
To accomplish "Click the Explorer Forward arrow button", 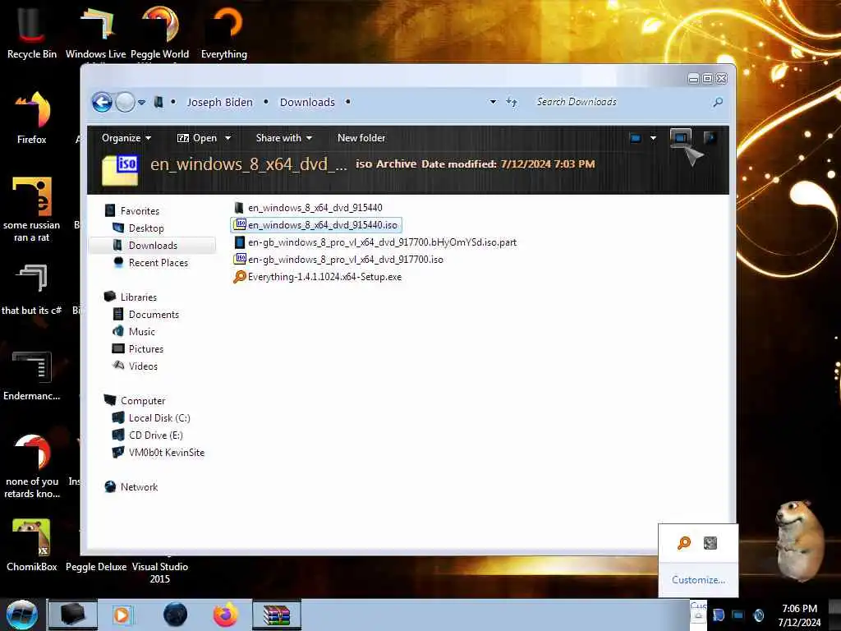I will tap(125, 102).
